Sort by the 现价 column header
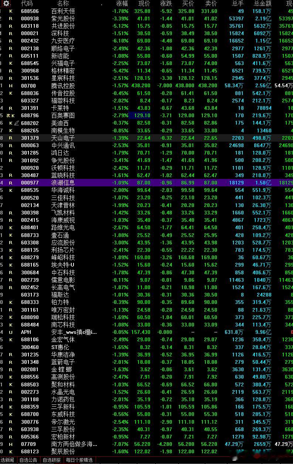The image size is (293, 464). 144,4
